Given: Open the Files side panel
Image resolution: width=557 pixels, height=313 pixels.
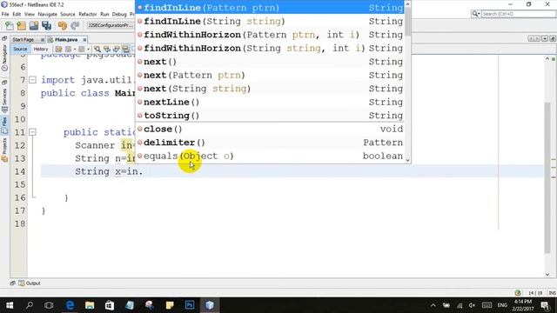Looking at the screenshot, I should point(4,125).
